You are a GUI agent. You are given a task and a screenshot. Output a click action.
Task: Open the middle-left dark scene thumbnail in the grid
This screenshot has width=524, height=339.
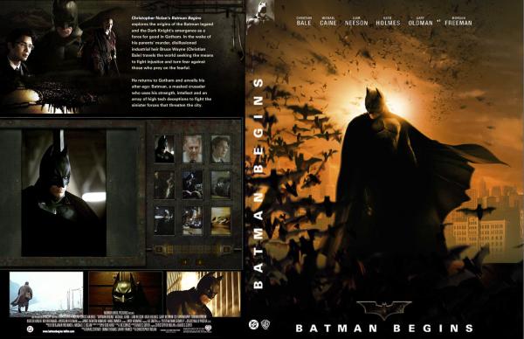[164, 184]
